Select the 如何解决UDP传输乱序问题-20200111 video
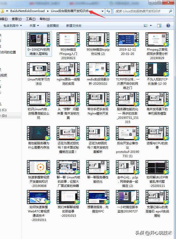The image size is (176, 239). coord(157,174)
